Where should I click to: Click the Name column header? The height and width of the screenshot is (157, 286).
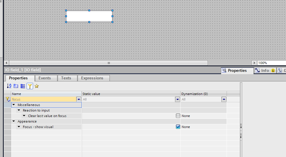point(46,94)
